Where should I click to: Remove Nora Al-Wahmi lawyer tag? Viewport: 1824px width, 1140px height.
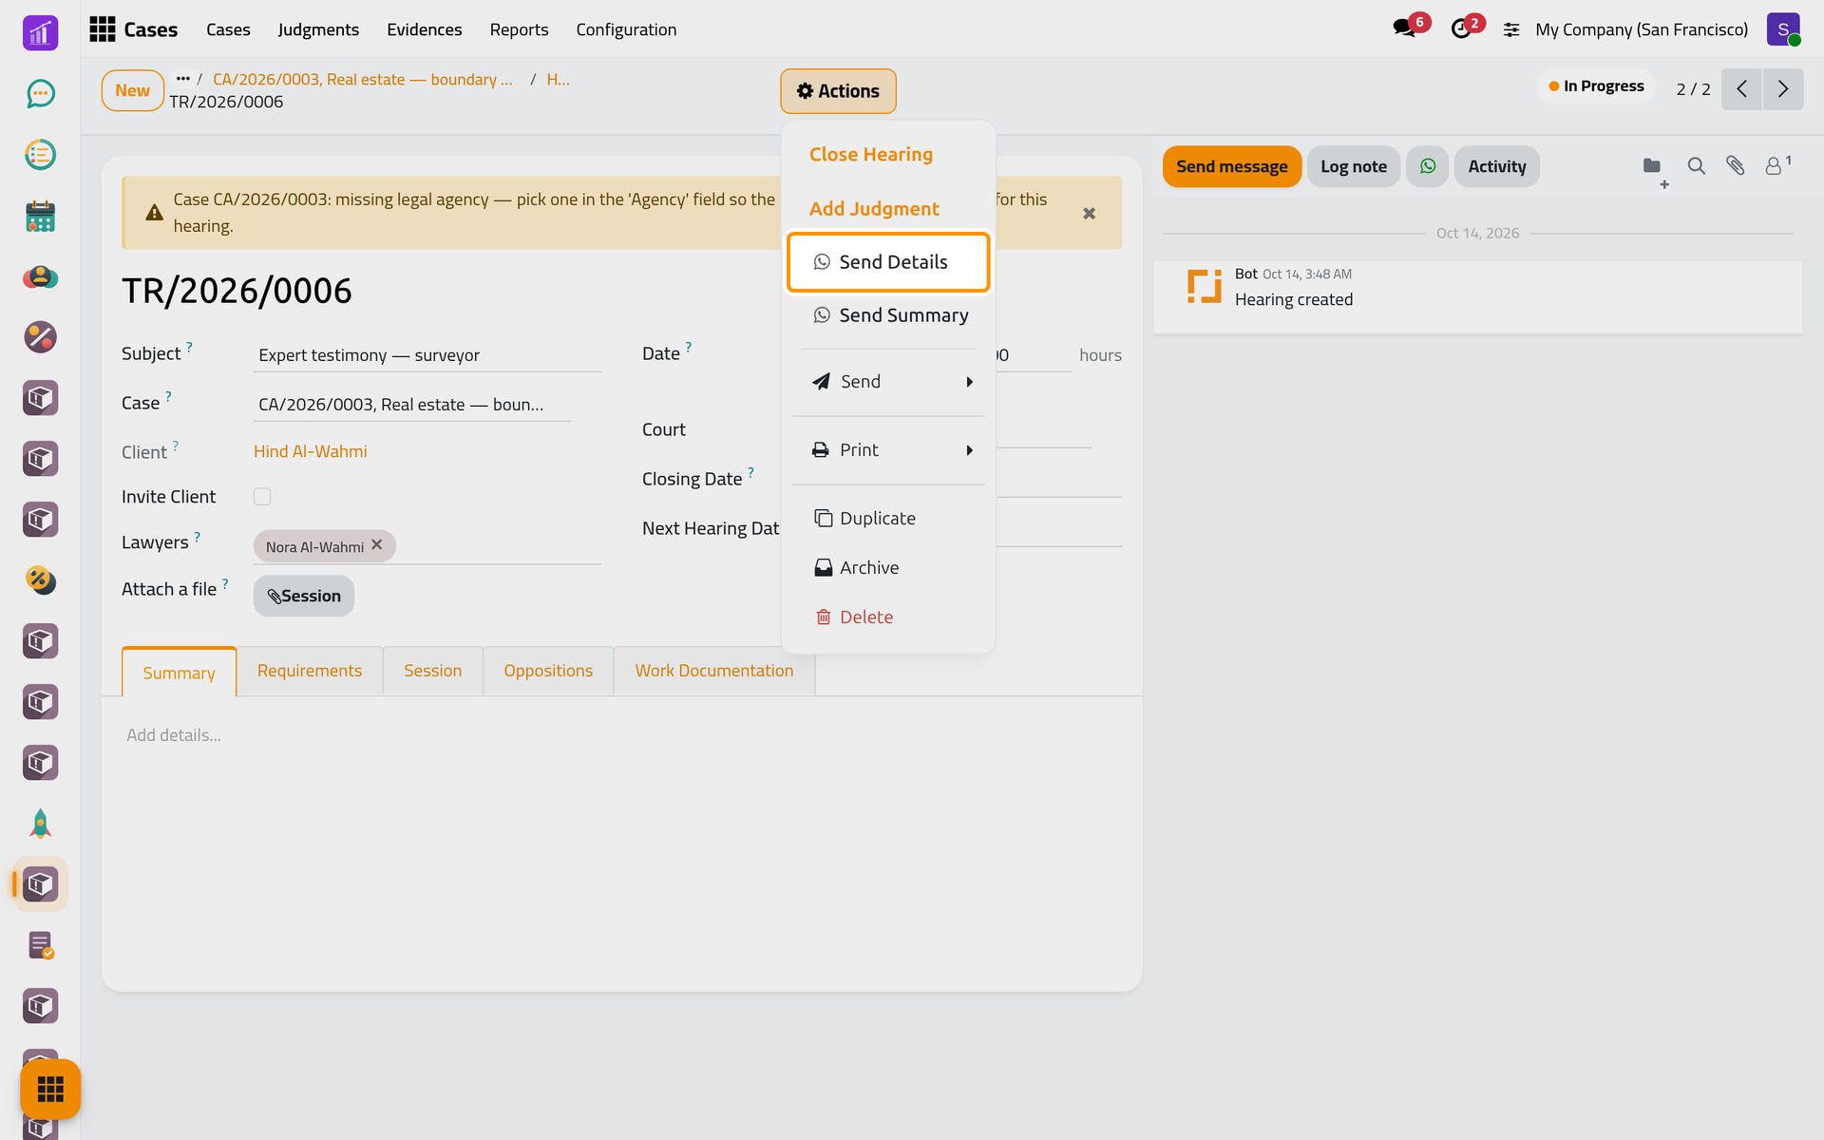click(377, 545)
